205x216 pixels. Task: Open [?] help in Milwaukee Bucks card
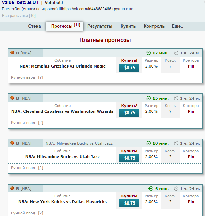click(x=41, y=168)
